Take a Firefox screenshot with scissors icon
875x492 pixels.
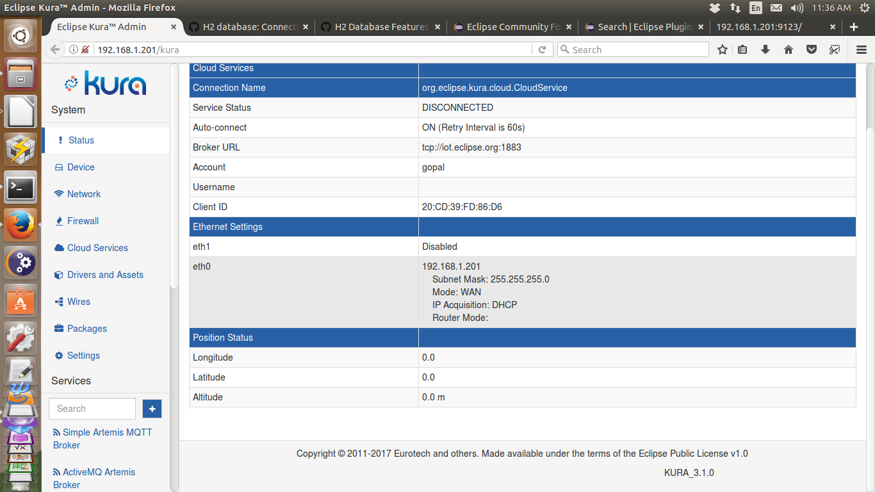point(835,50)
